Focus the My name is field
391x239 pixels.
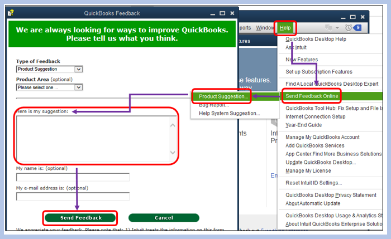click(x=73, y=177)
